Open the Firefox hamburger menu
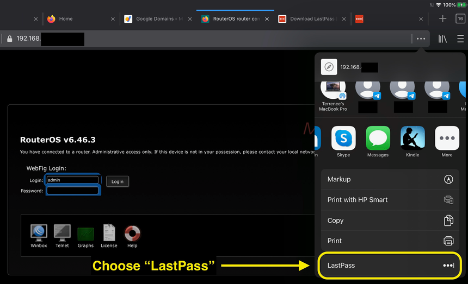This screenshot has width=468, height=284. tap(460, 39)
